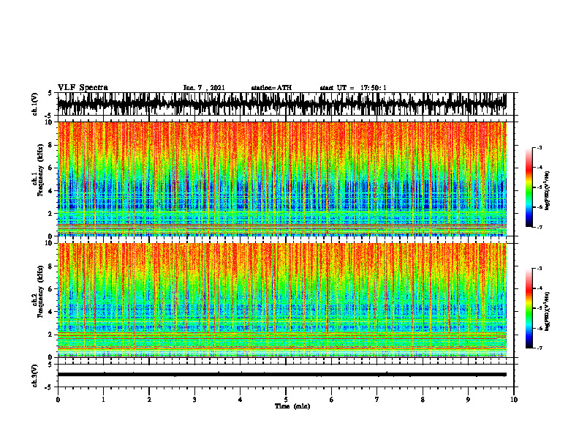Viewport: 579px width, 448px height.
Task: Click the "-7" label on ch.1 color bar
Action: pyautogui.click(x=540, y=227)
